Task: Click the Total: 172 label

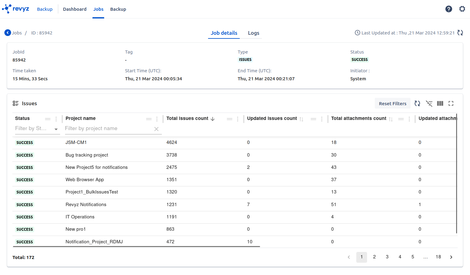Action: tap(23, 257)
